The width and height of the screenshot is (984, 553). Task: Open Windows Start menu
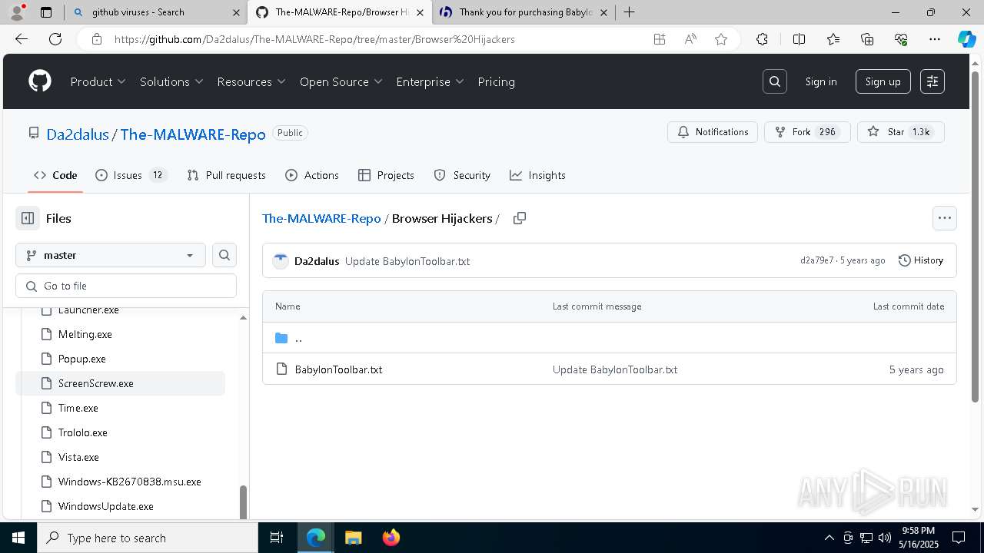[x=18, y=538]
